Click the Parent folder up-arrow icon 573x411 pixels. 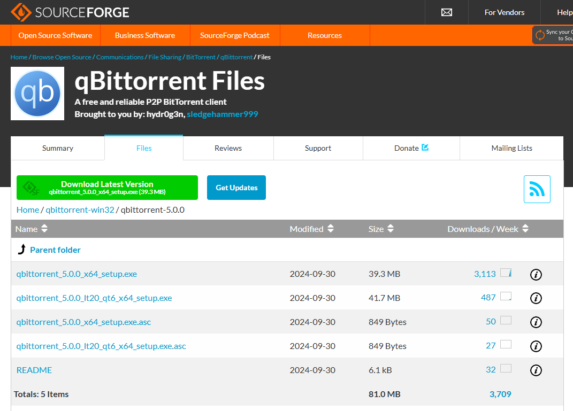point(22,250)
